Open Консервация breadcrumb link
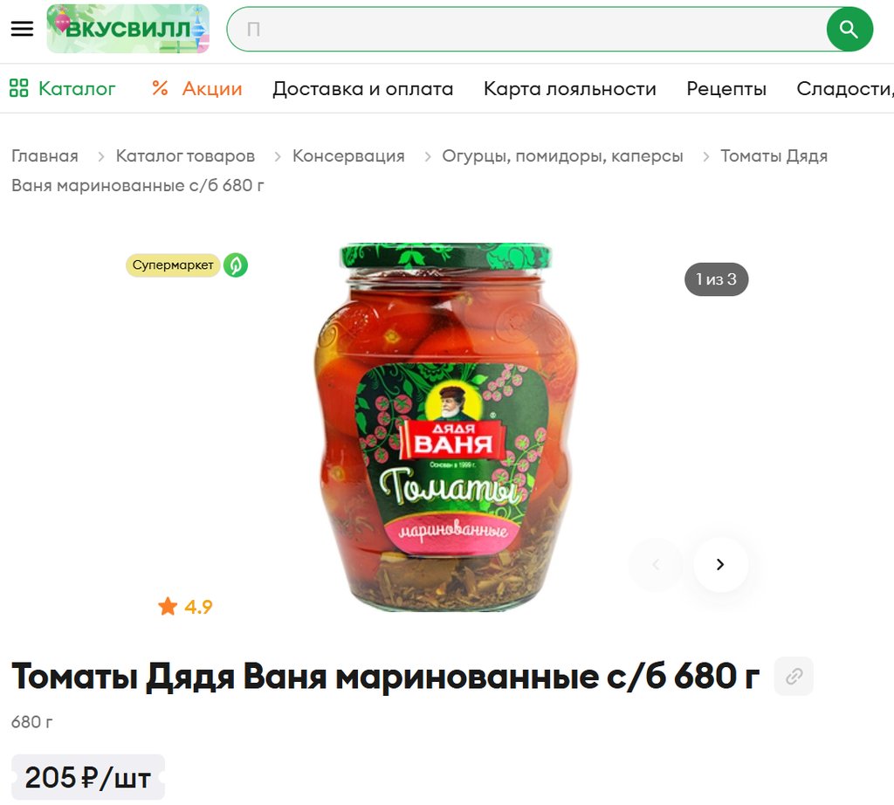894x805 pixels. tap(348, 155)
